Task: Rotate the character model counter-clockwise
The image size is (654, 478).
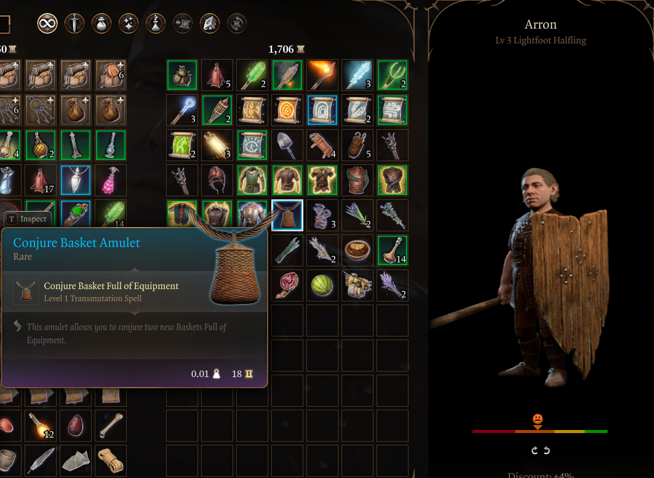Action: [x=547, y=450]
